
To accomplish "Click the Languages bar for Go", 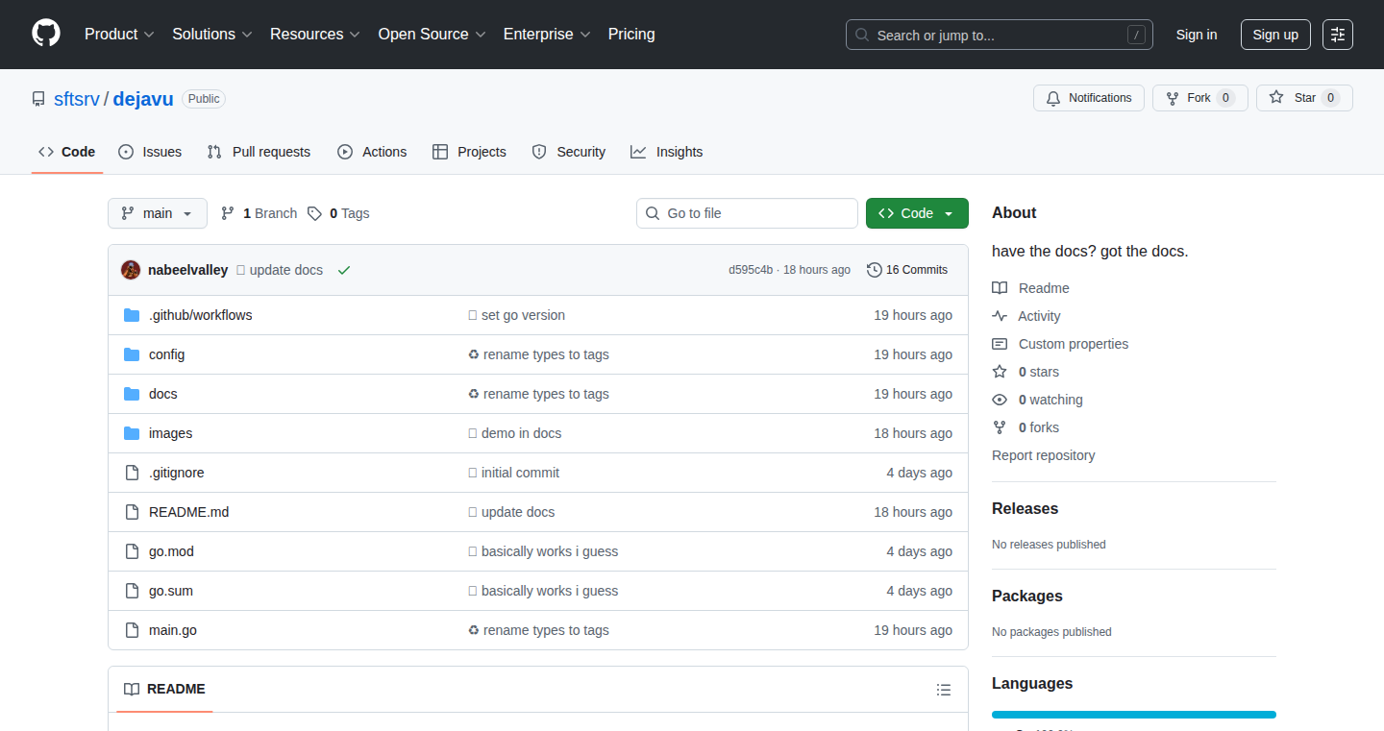I will [x=1134, y=715].
